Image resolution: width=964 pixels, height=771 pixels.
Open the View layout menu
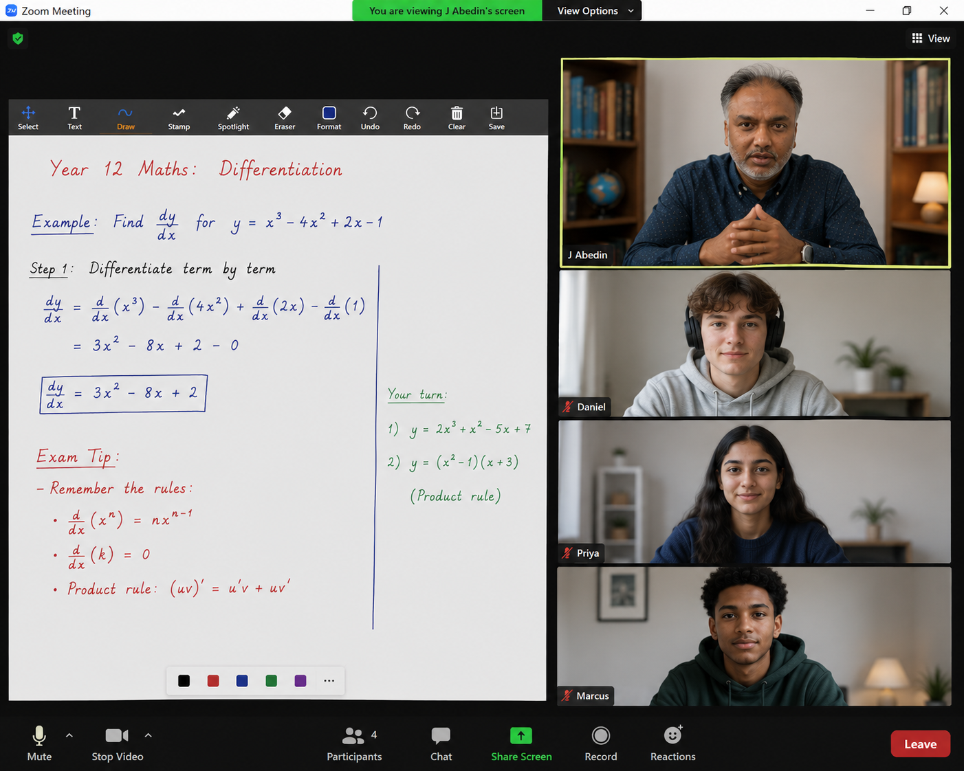pos(930,38)
